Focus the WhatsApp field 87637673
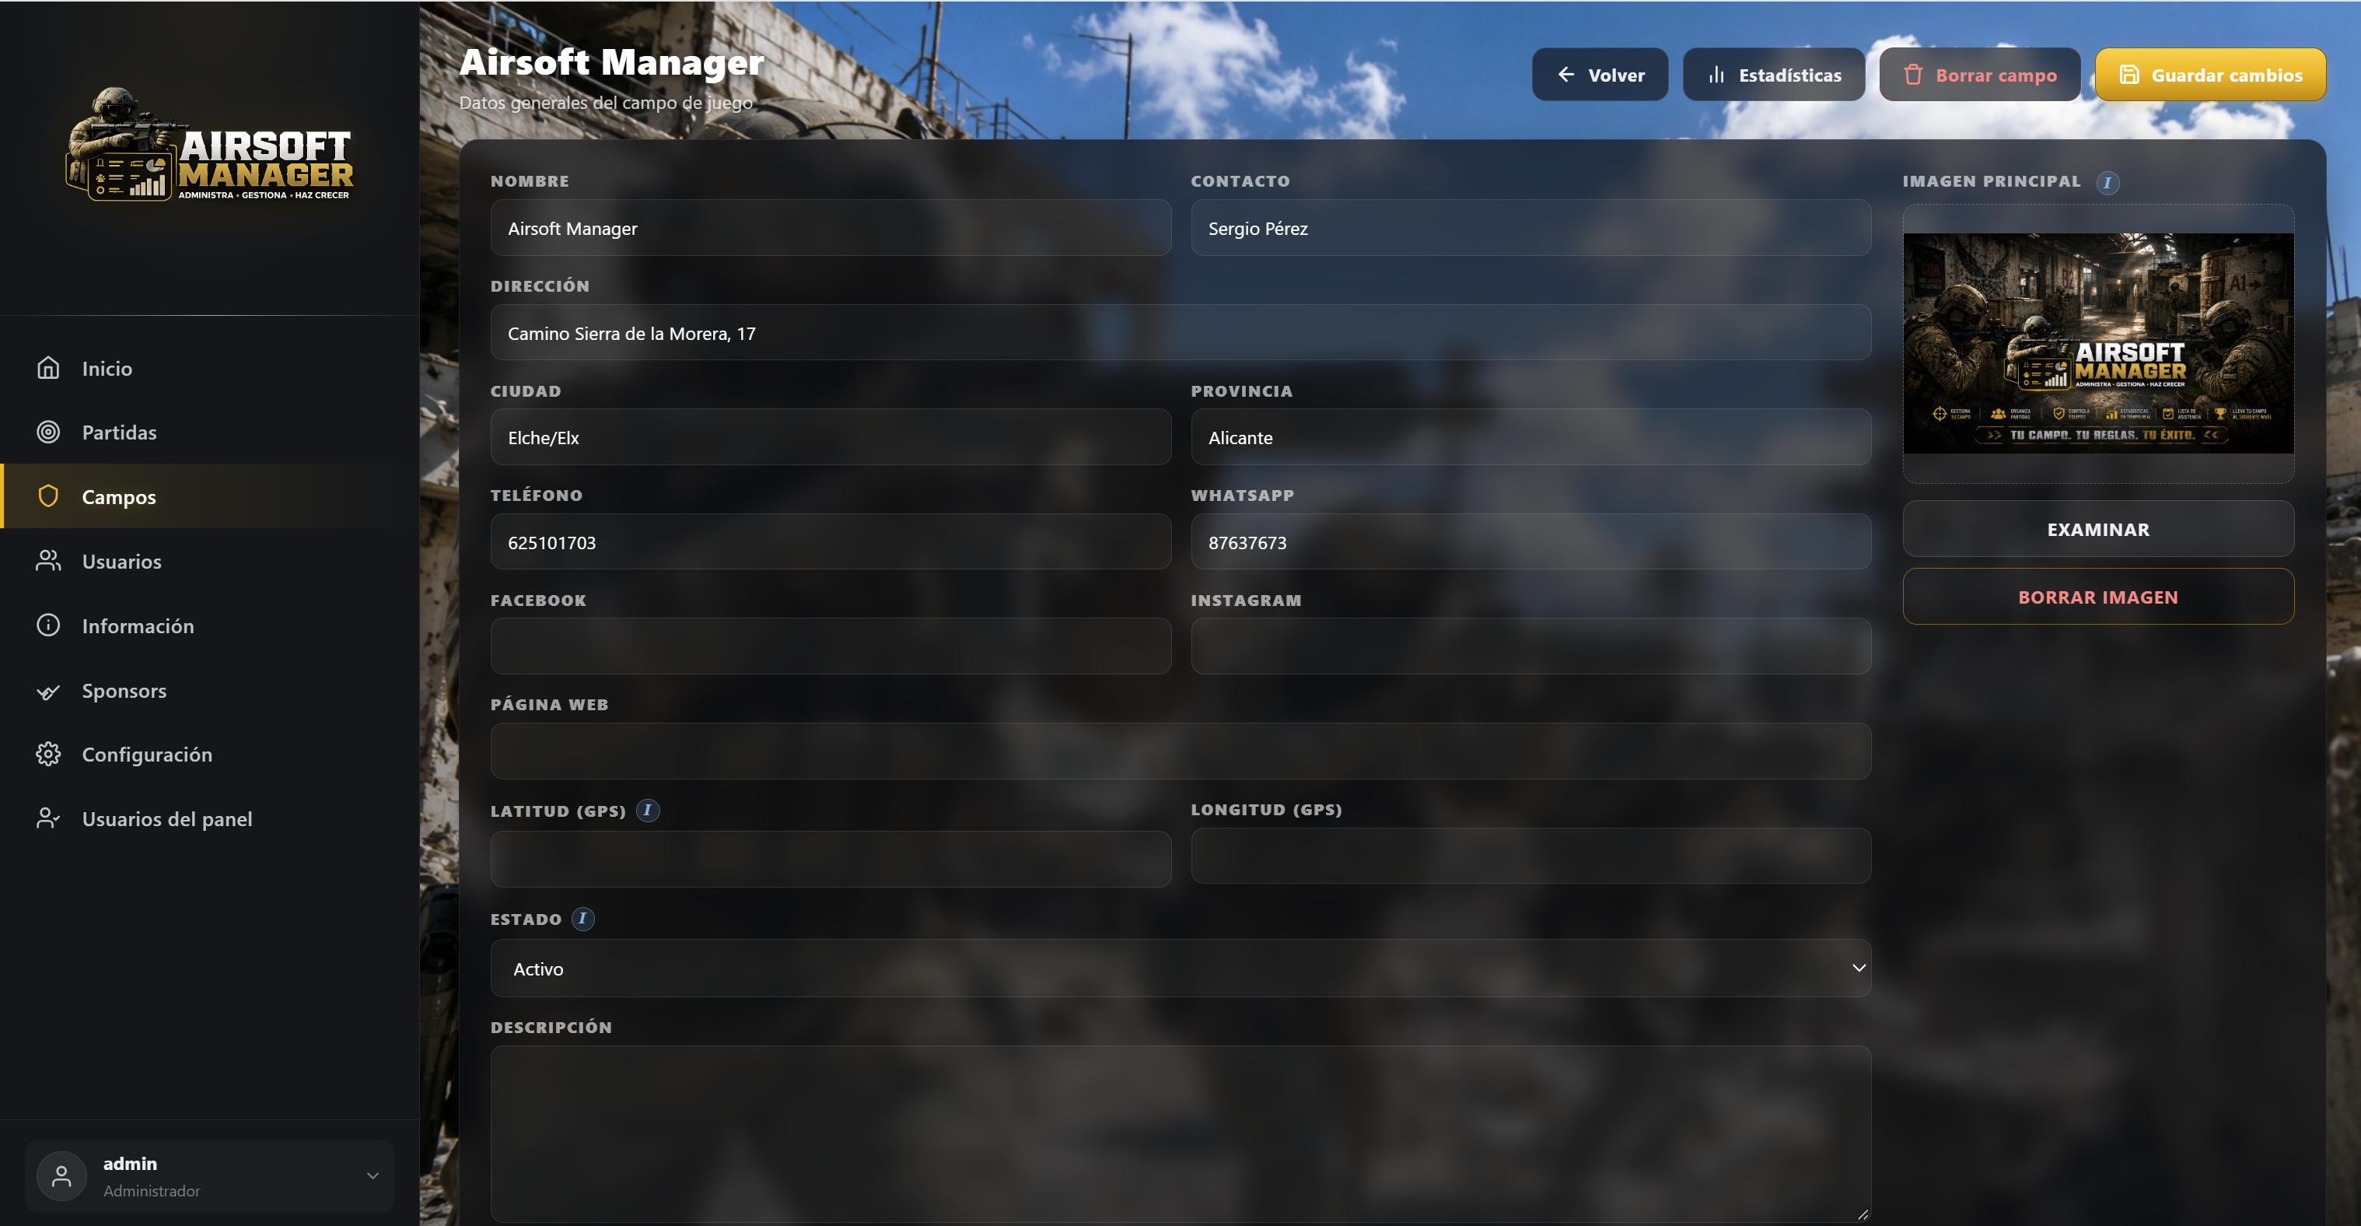Screen dimensions: 2361x1226 click(x=1530, y=542)
